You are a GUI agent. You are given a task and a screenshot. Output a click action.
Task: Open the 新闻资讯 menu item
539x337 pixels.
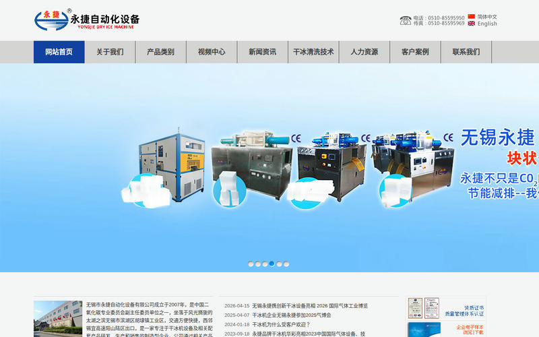(x=263, y=52)
